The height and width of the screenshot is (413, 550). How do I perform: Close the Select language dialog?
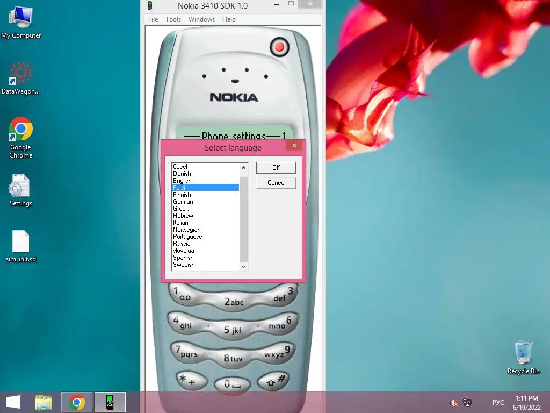pos(294,145)
